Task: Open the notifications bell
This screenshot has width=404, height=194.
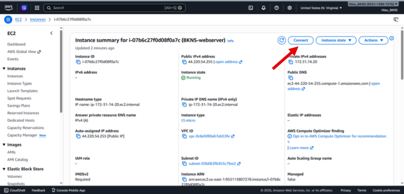Action: [263, 8]
